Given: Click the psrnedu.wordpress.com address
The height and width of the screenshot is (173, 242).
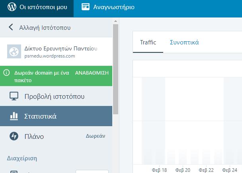Looking at the screenshot, I should click(50, 56).
